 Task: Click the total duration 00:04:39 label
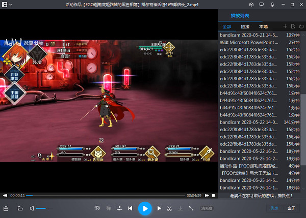click(194, 196)
